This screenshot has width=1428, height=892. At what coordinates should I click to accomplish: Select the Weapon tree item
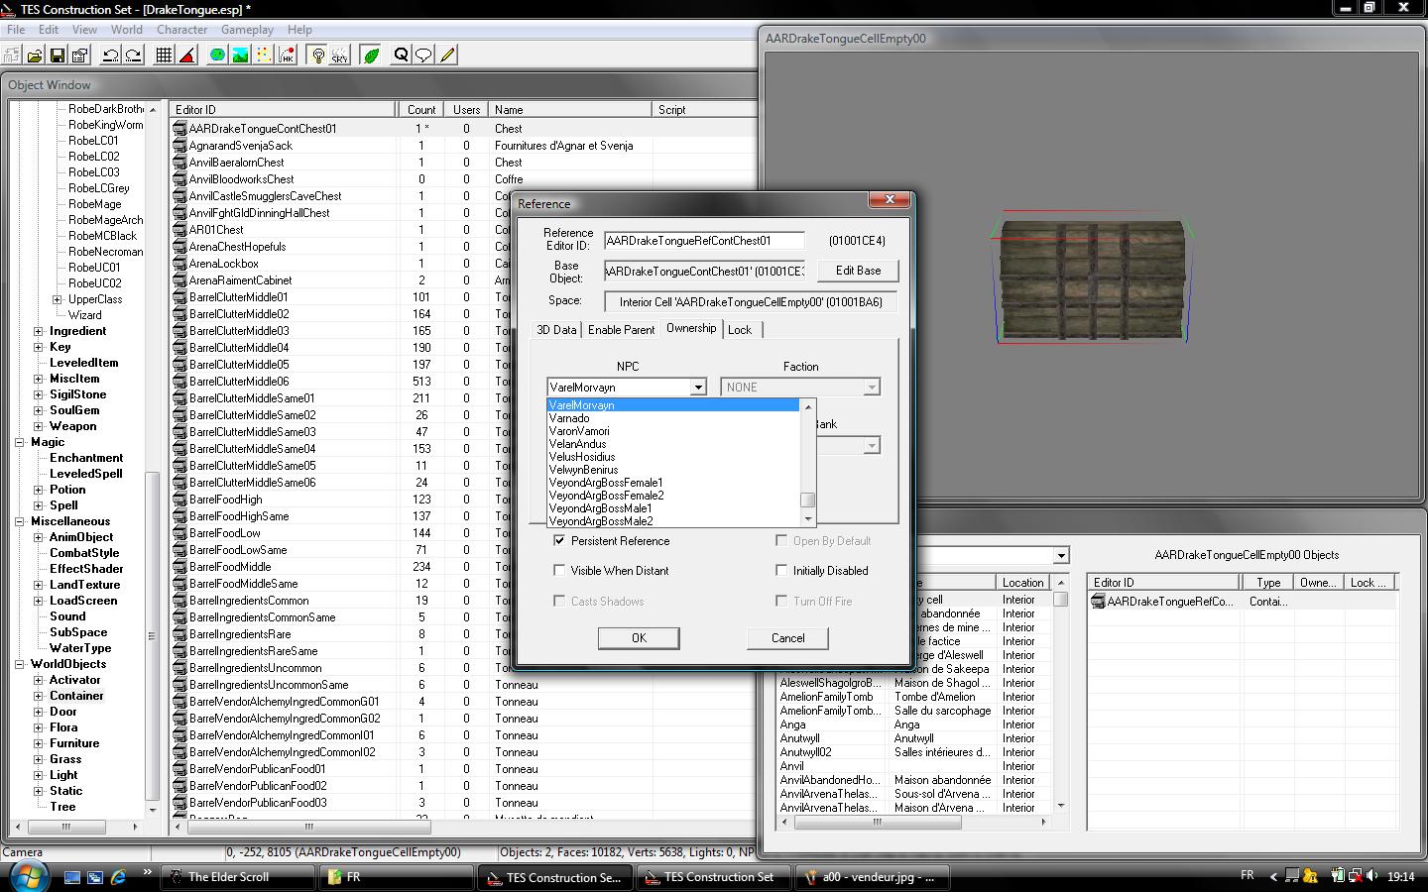pos(73,426)
